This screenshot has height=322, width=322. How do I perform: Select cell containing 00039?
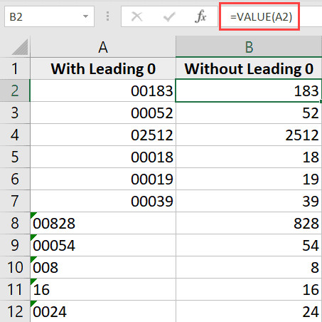103,201
